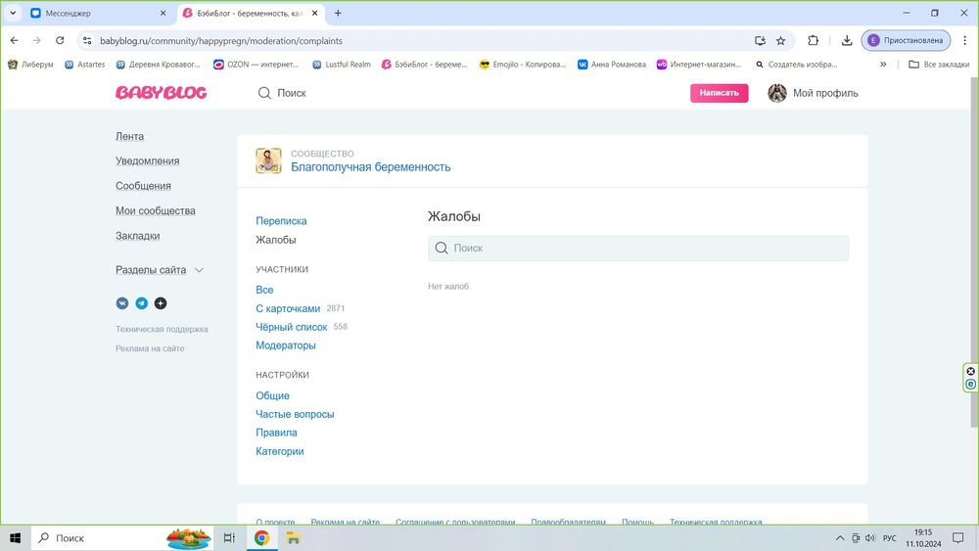Viewport: 979px width, 551px height.
Task: Click the black plus social icon in the sidebar
Action: [161, 303]
